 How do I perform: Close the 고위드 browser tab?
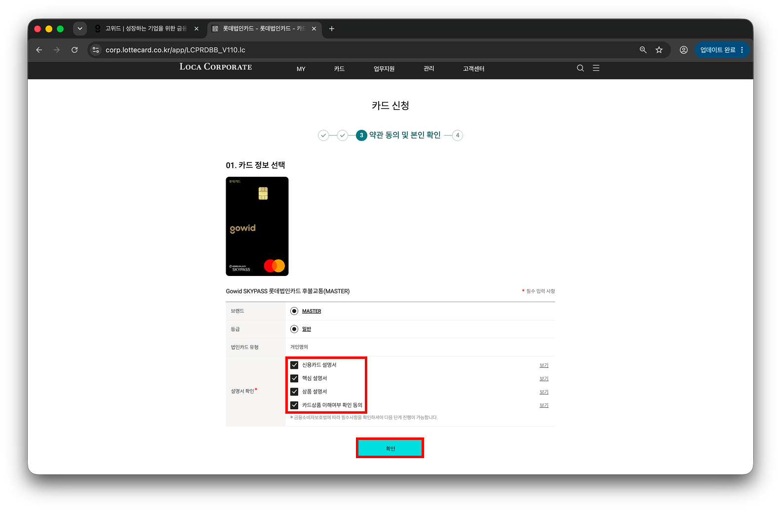coord(196,29)
